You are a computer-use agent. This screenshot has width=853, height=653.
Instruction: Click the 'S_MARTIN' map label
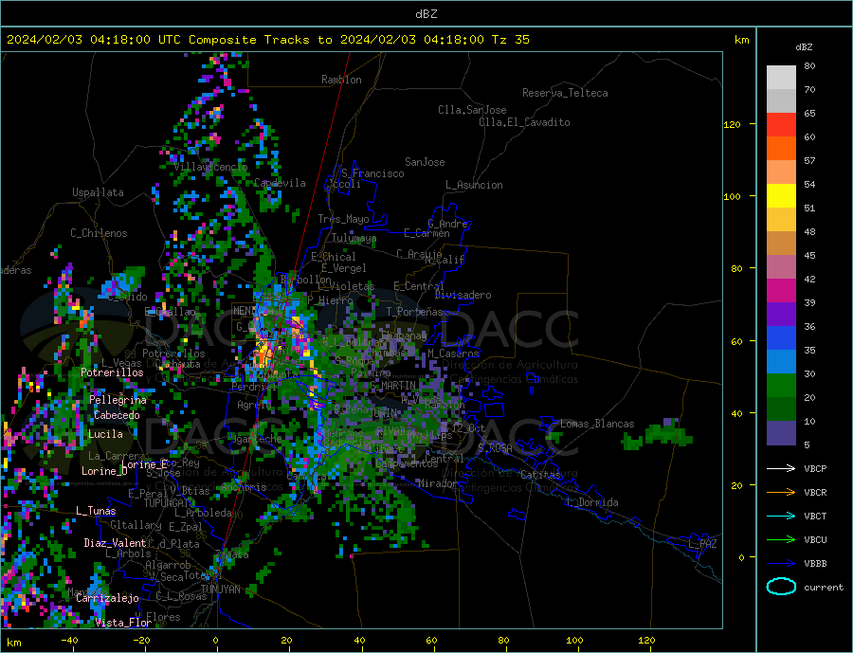pyautogui.click(x=393, y=386)
